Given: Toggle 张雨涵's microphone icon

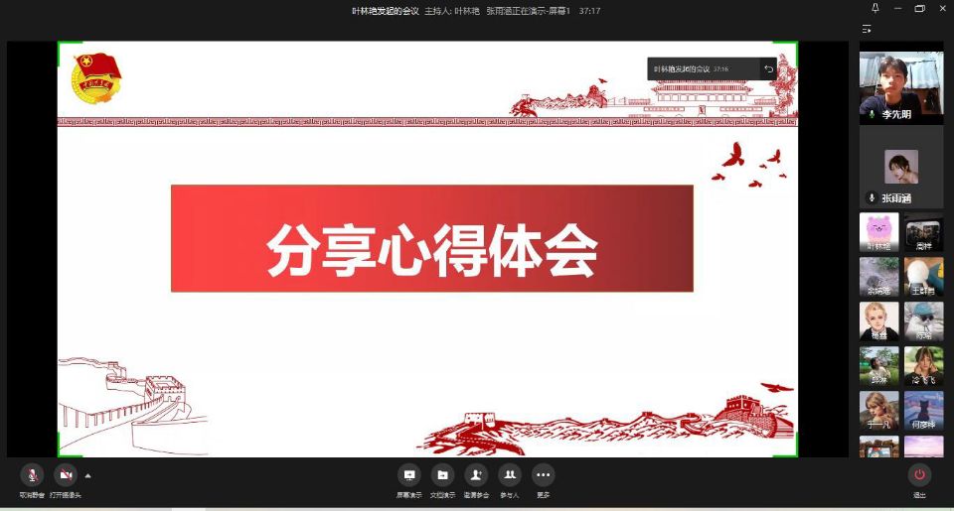Looking at the screenshot, I should click(872, 198).
